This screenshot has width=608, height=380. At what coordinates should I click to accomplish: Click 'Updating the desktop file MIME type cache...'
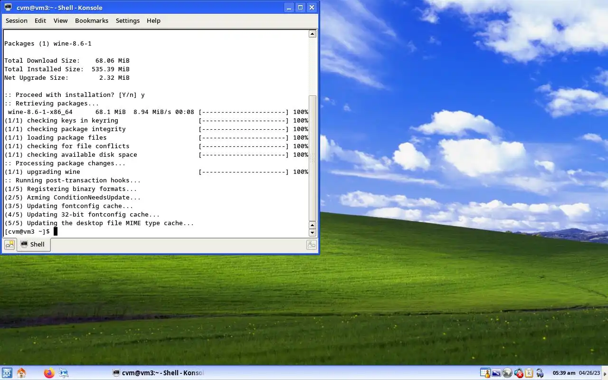point(99,223)
